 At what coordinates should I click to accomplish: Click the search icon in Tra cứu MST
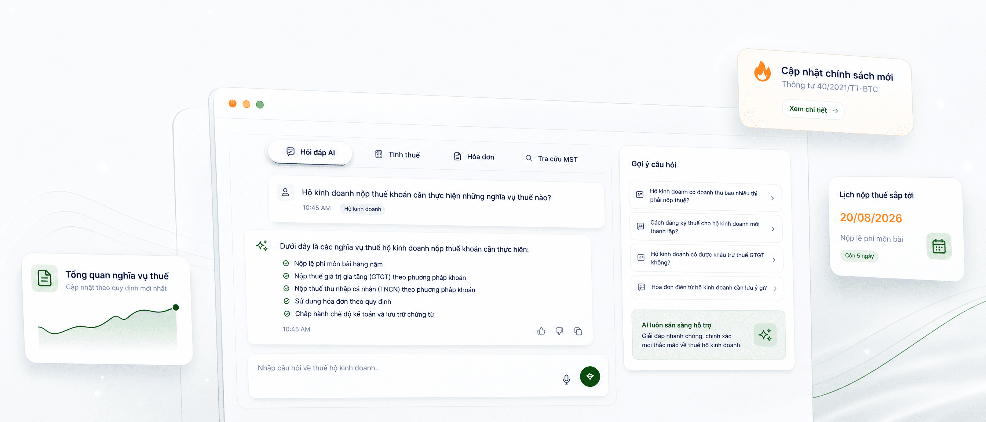[529, 158]
